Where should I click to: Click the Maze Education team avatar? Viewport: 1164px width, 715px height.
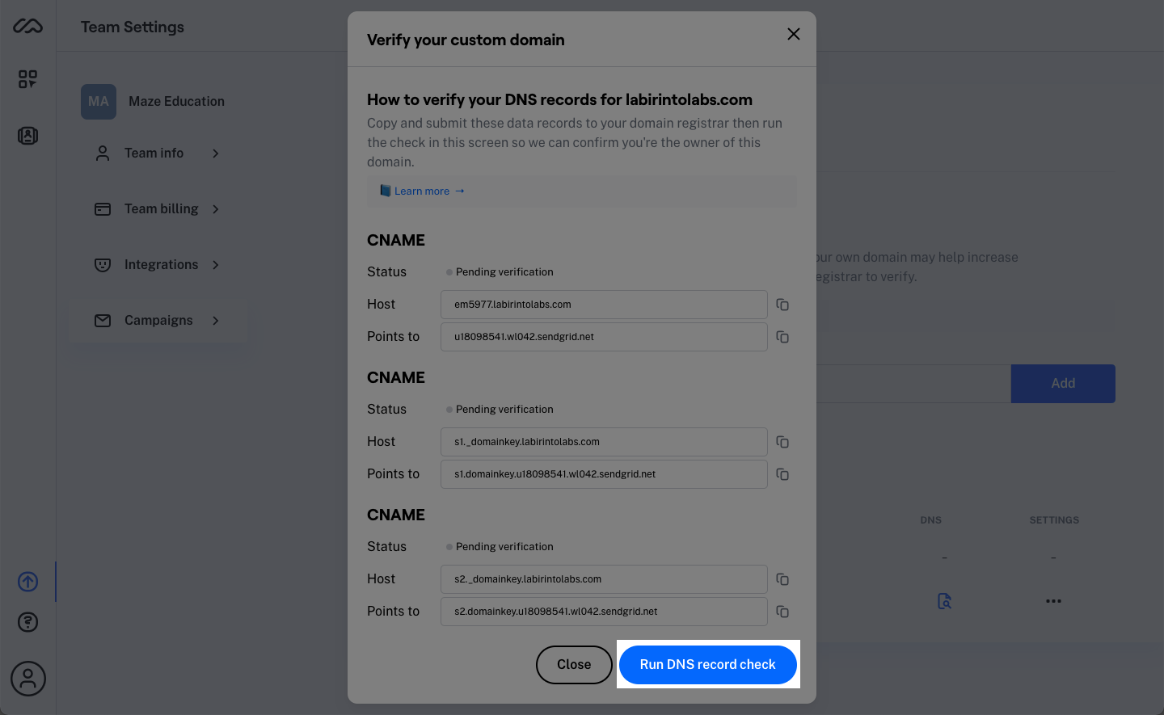tap(98, 101)
